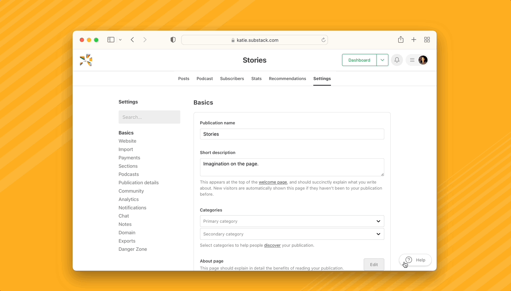Open the Recommendations tab

[287, 78]
